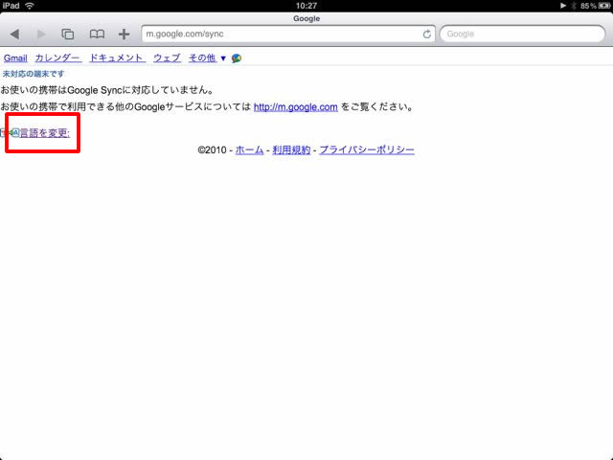Click the Google Talk icon beside その他

[237, 58]
